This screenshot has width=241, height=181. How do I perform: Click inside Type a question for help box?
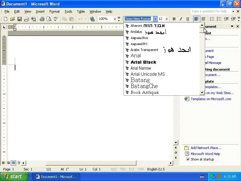coord(211,11)
